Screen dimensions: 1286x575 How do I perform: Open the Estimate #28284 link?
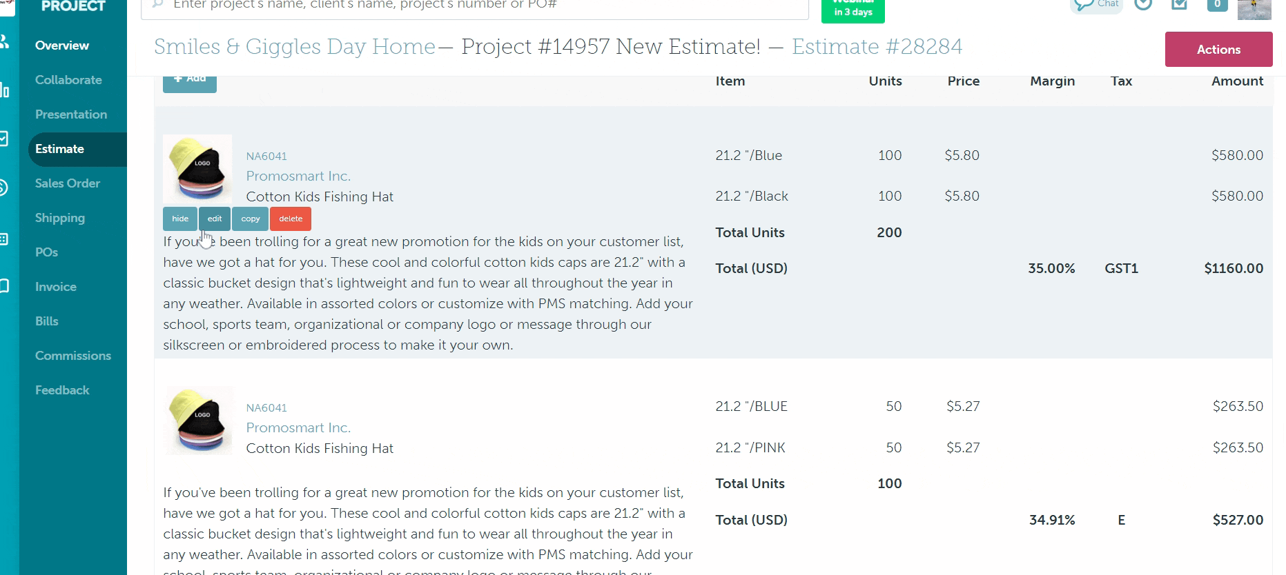(x=877, y=47)
